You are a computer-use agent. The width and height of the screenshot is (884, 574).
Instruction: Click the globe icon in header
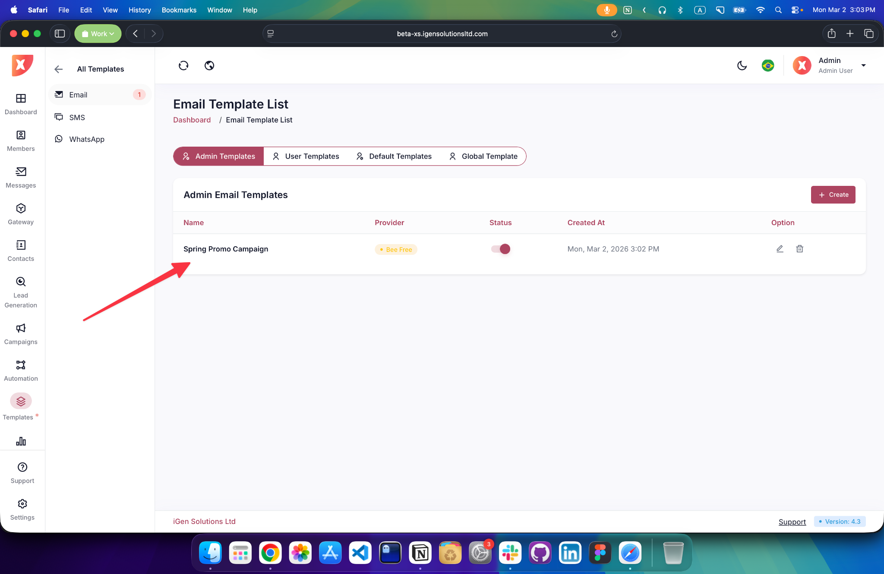click(209, 66)
